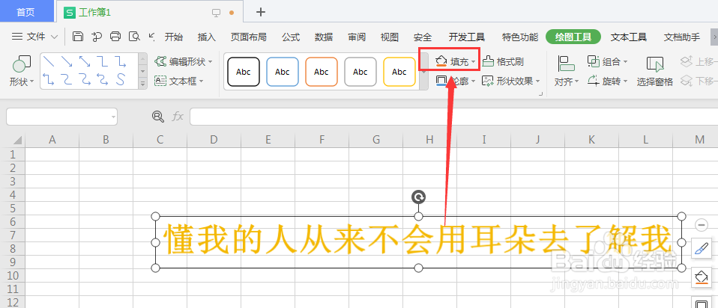This screenshot has width=718, height=308.
Task: Switch to the 视图 tab
Action: 390,37
